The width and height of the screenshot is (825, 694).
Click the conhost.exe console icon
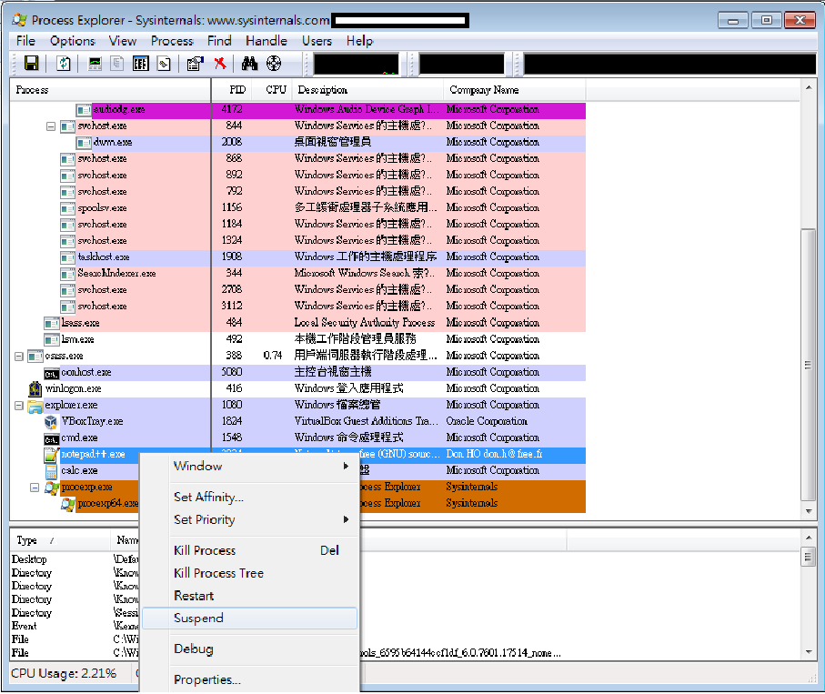[x=52, y=373]
